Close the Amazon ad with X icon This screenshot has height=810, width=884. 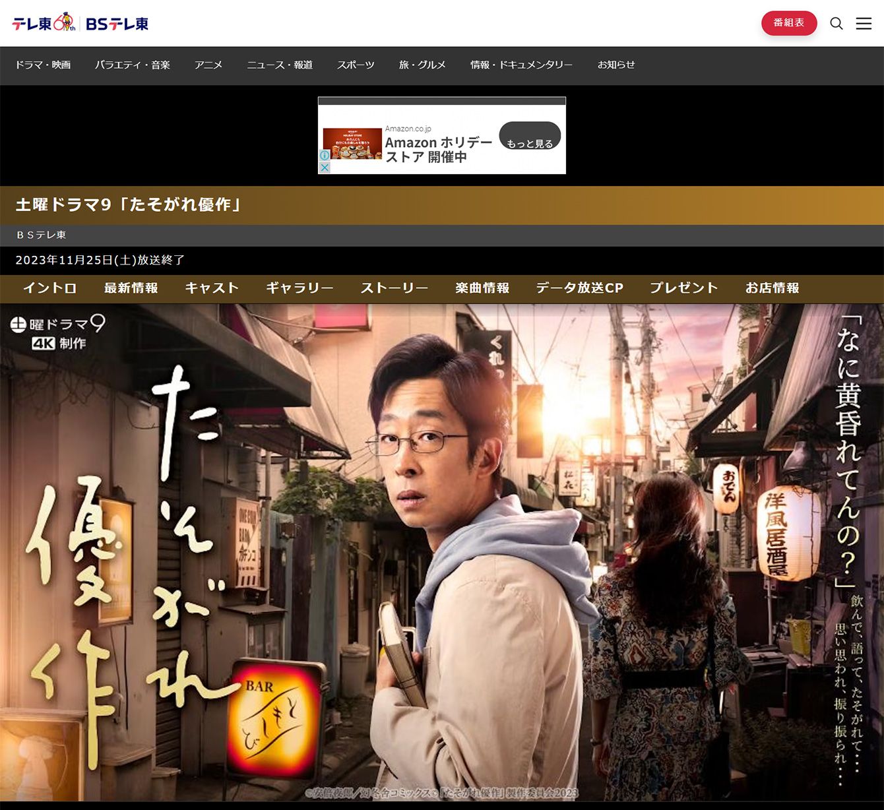pos(325,168)
